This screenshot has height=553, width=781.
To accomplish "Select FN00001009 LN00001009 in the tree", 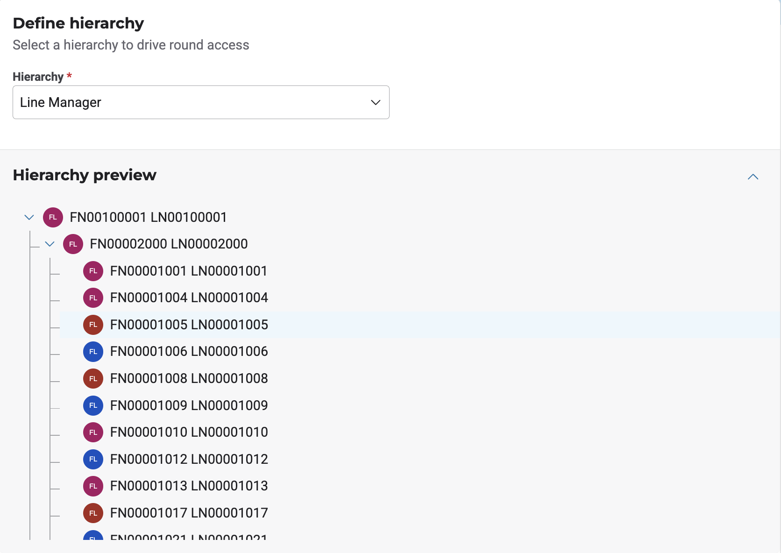I will (189, 405).
